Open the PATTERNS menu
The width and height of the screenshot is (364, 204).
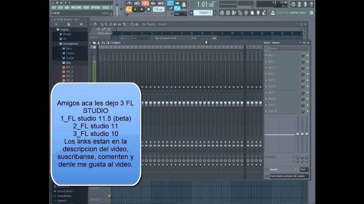coord(76,7)
